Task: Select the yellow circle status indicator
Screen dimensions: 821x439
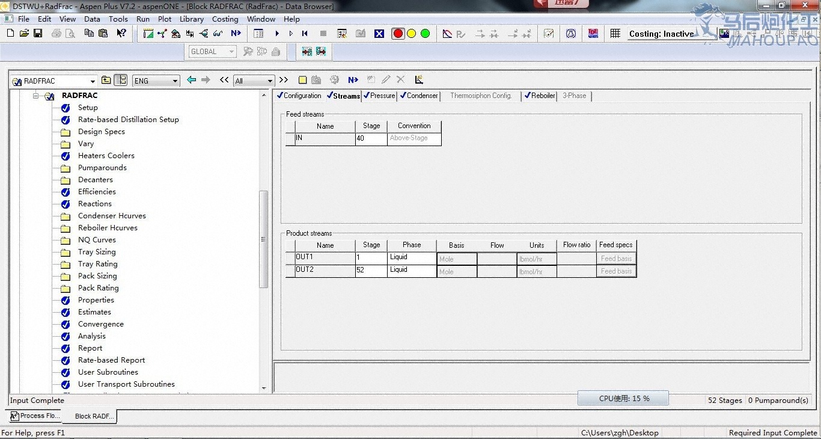Action: [412, 34]
